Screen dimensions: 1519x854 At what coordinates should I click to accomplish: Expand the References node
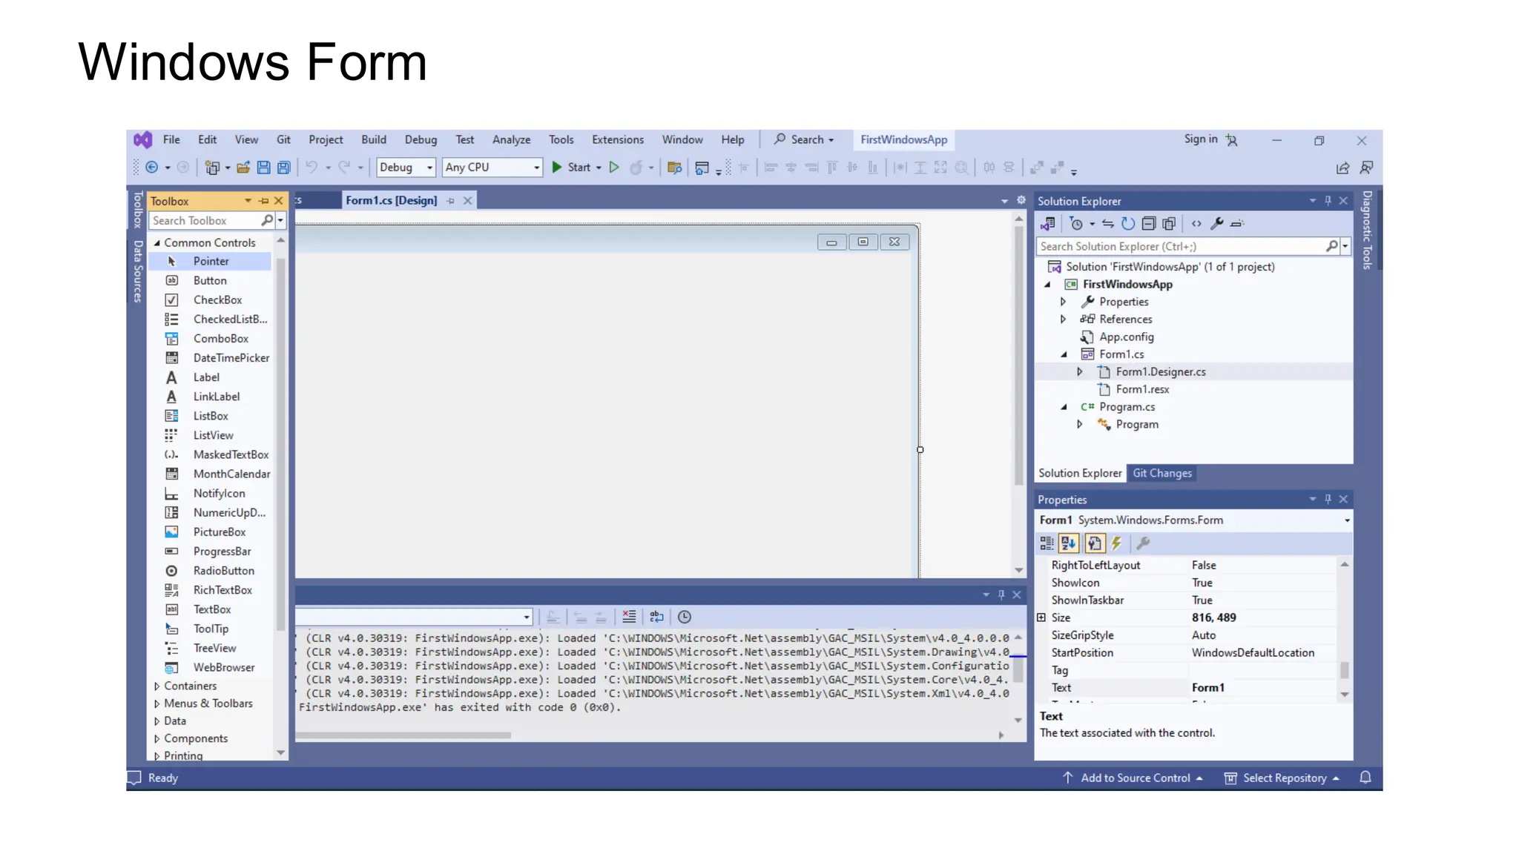point(1063,320)
